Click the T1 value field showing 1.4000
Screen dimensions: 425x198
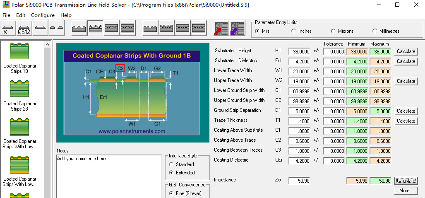tap(300, 121)
